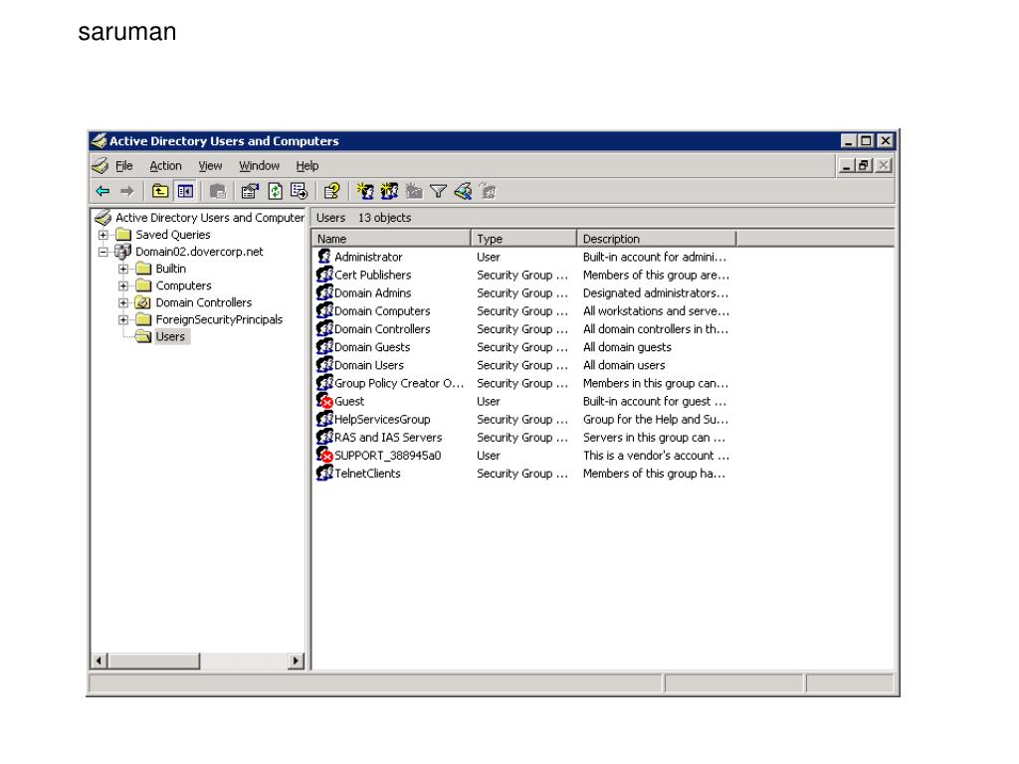The image size is (1019, 764).
Task: Select the Domain Users group icon
Action: tap(324, 365)
